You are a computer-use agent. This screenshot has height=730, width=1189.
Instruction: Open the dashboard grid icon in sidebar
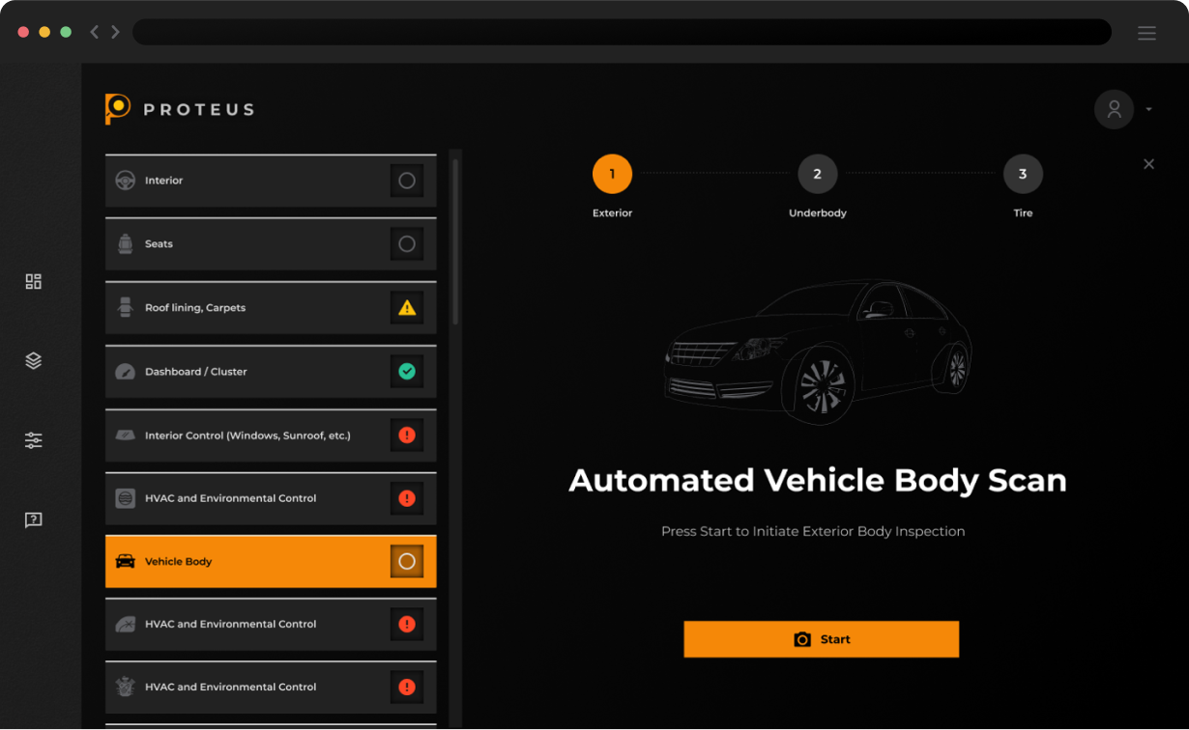[34, 281]
